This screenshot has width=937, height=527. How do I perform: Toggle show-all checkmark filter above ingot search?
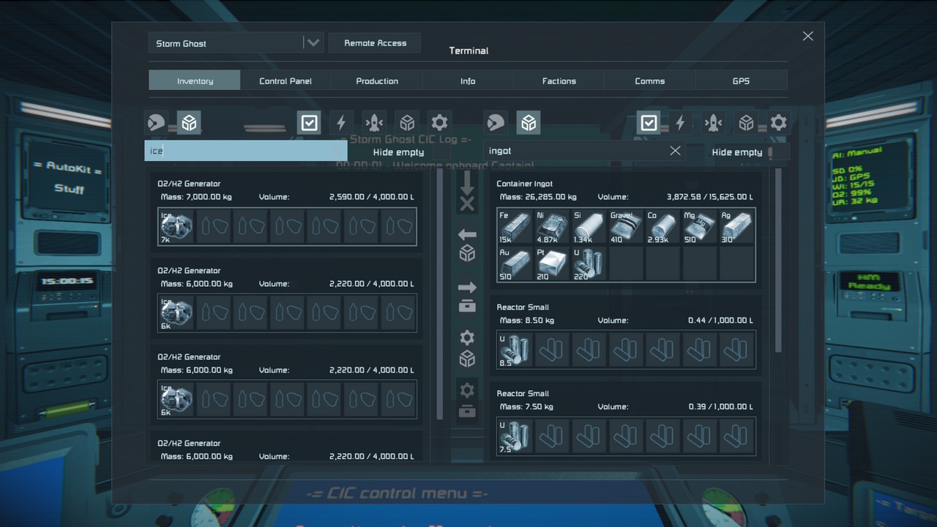pos(649,122)
